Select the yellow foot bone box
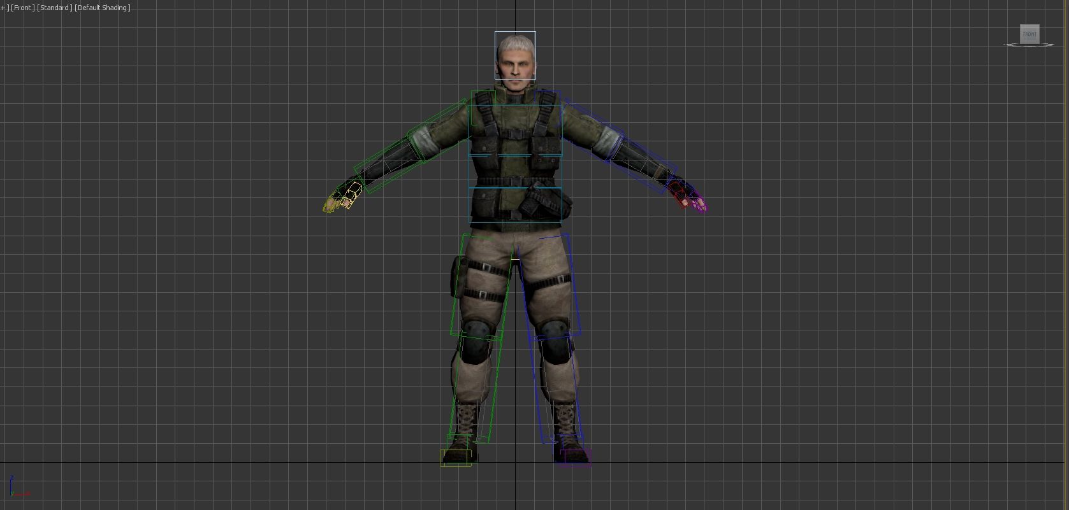Image resolution: width=1069 pixels, height=510 pixels. tap(456, 458)
